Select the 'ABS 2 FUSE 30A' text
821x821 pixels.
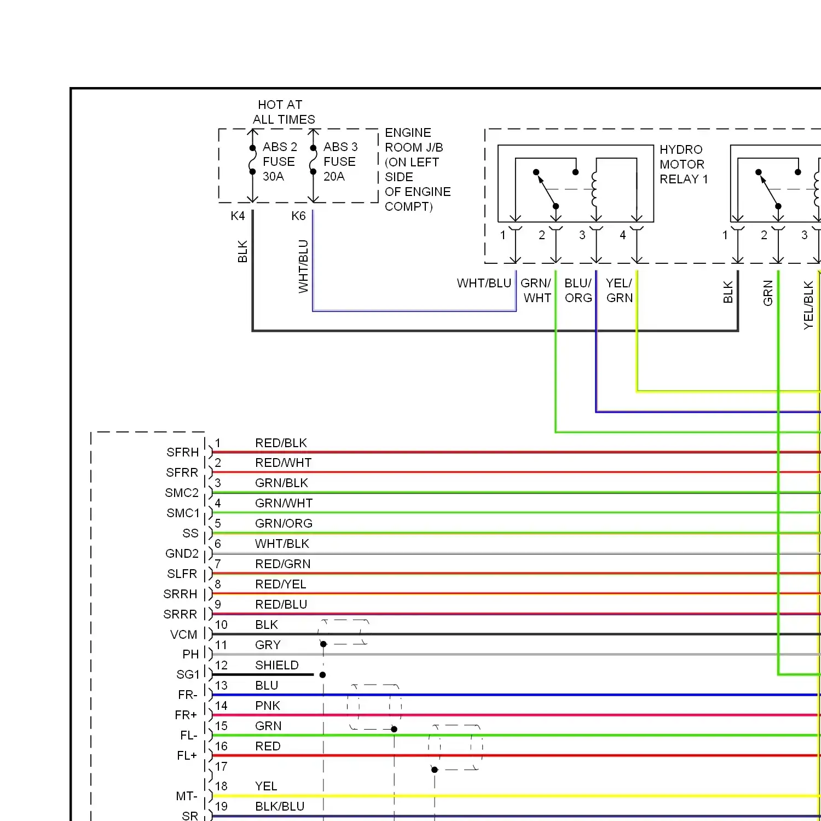coord(280,161)
